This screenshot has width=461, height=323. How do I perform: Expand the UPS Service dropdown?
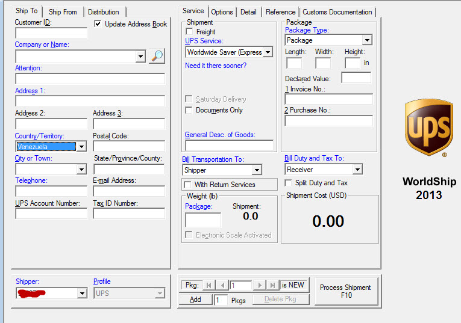tap(268, 52)
